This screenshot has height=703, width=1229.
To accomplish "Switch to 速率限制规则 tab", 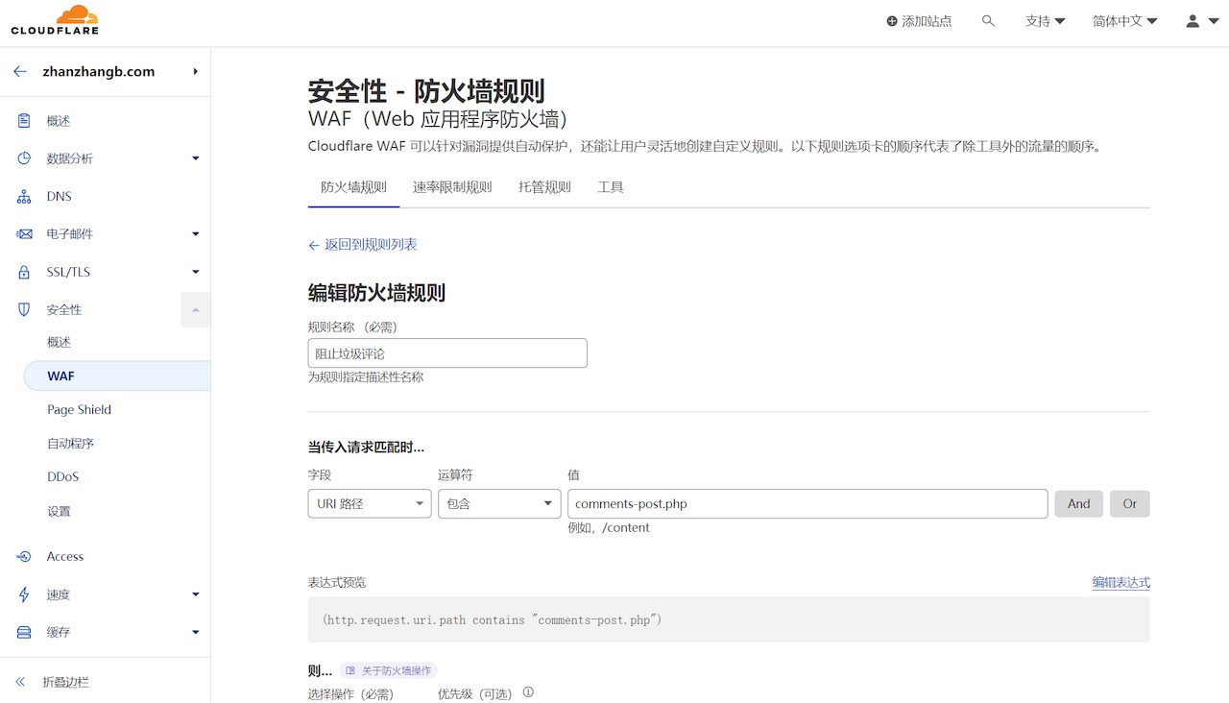I will [452, 187].
